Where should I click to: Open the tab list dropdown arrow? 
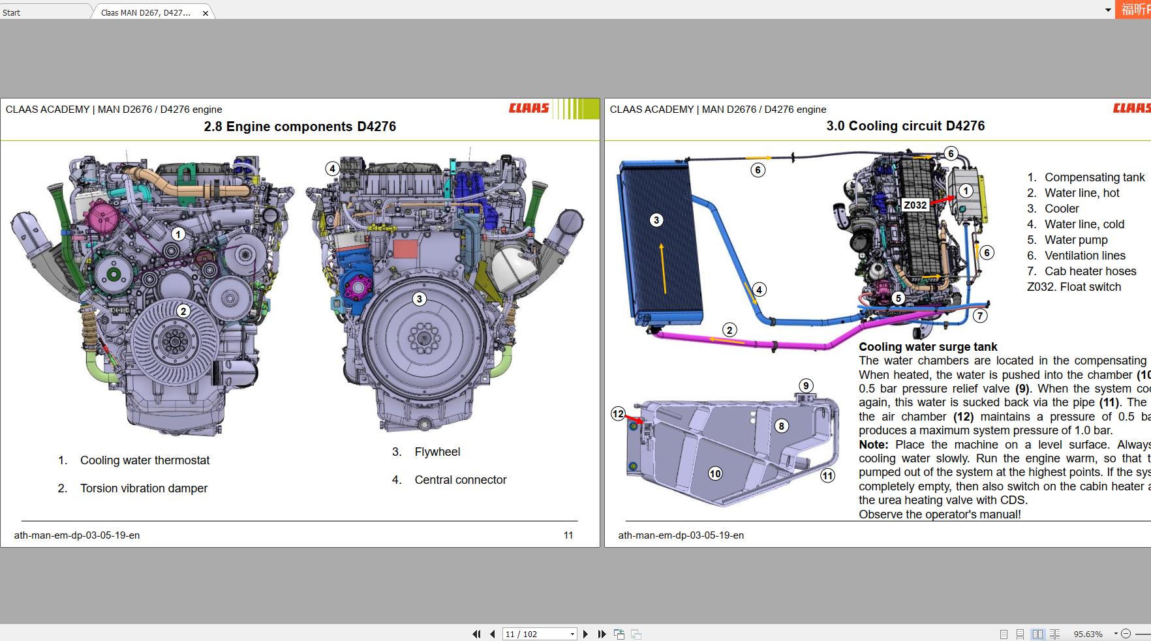[x=1108, y=10]
